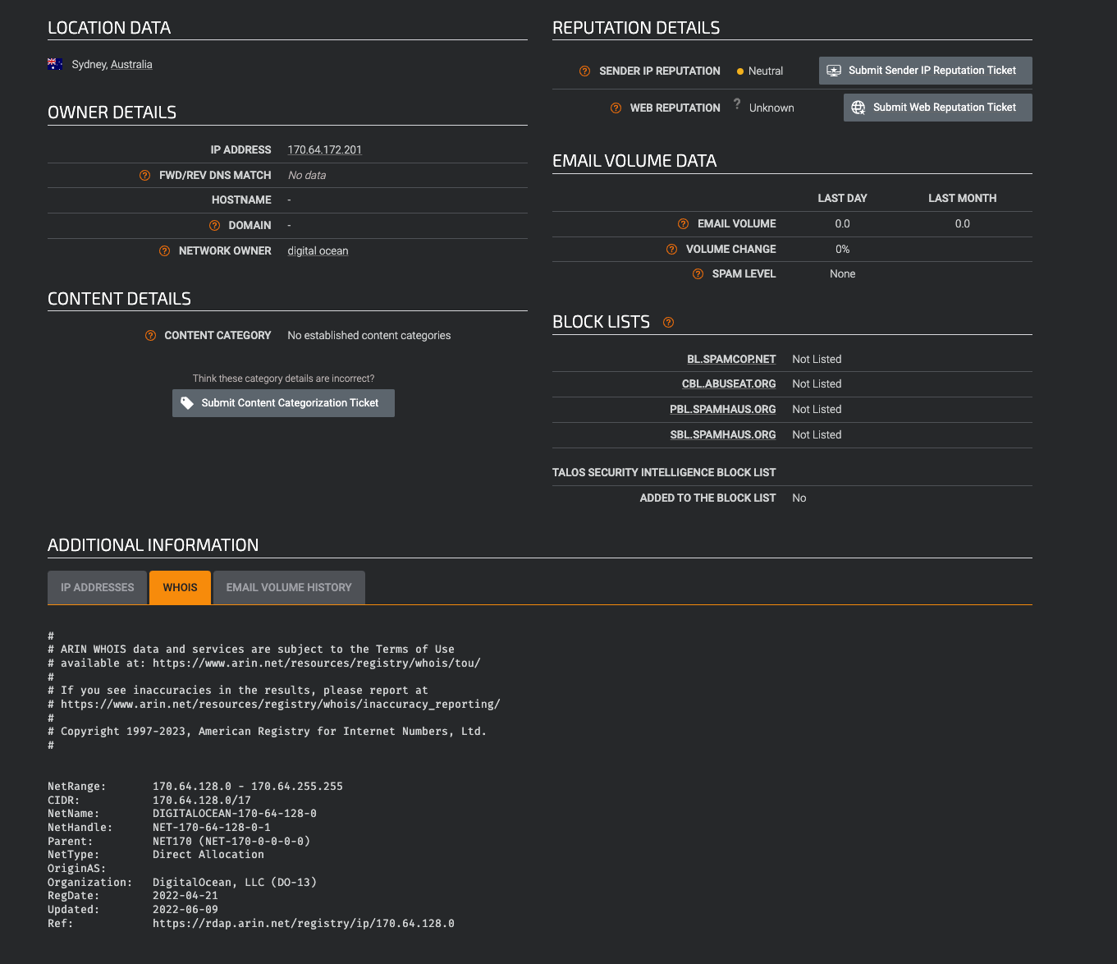Image resolution: width=1117 pixels, height=964 pixels.
Task: Click the RegDate 2022-04-21 value
Action: pos(185,896)
